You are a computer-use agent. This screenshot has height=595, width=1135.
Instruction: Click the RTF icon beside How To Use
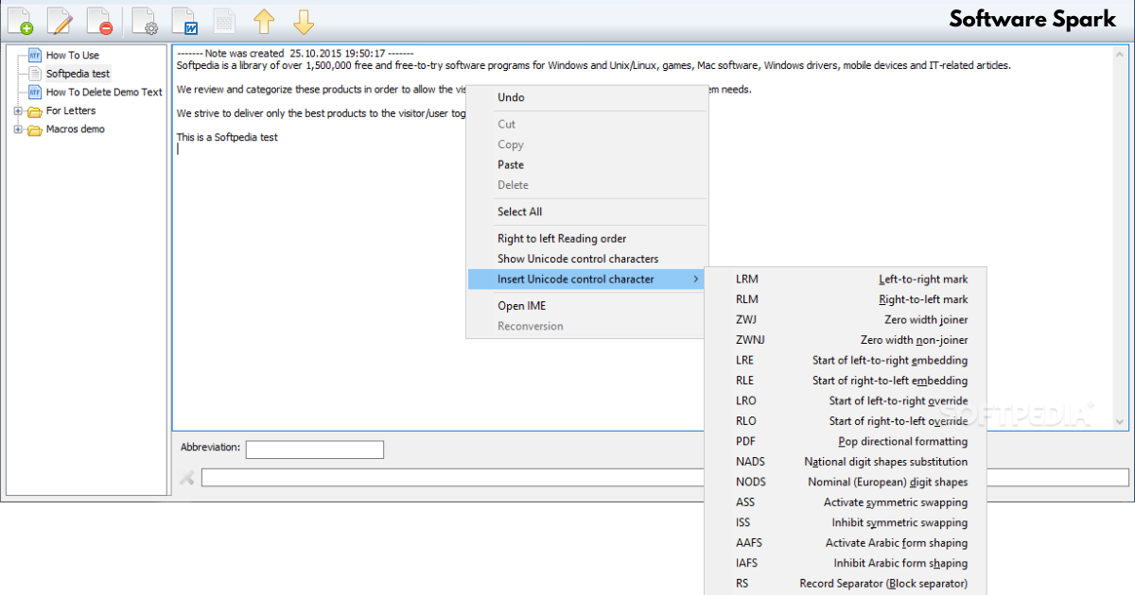[35, 55]
